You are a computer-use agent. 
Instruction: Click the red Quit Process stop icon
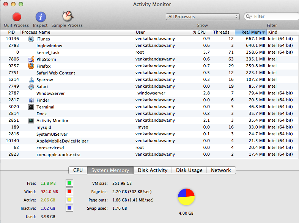point(17,17)
